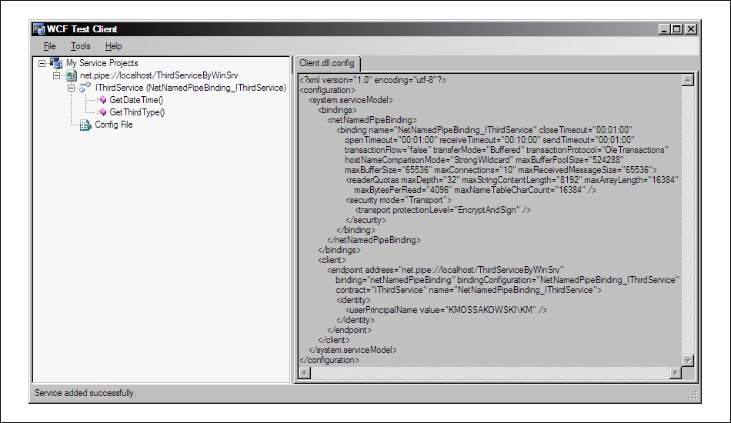Click the horizontal scrollbar track
The image size is (731, 423).
(490, 373)
